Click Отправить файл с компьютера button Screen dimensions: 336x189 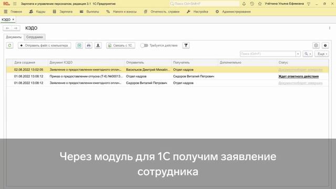pos(44,46)
